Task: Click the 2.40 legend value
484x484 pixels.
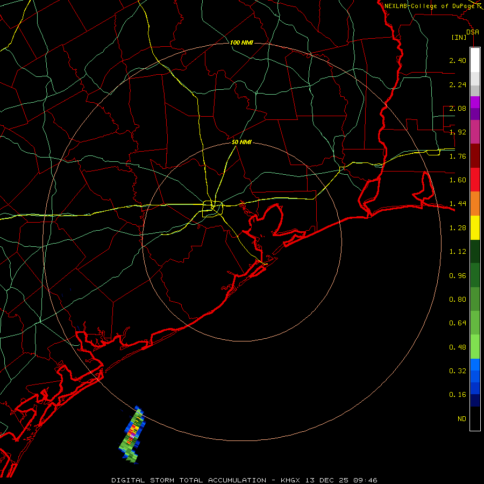Action: pyautogui.click(x=458, y=60)
